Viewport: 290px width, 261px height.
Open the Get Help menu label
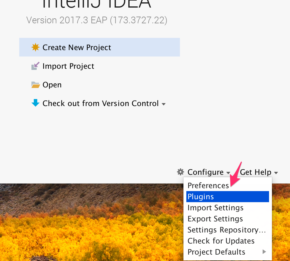coord(256,172)
